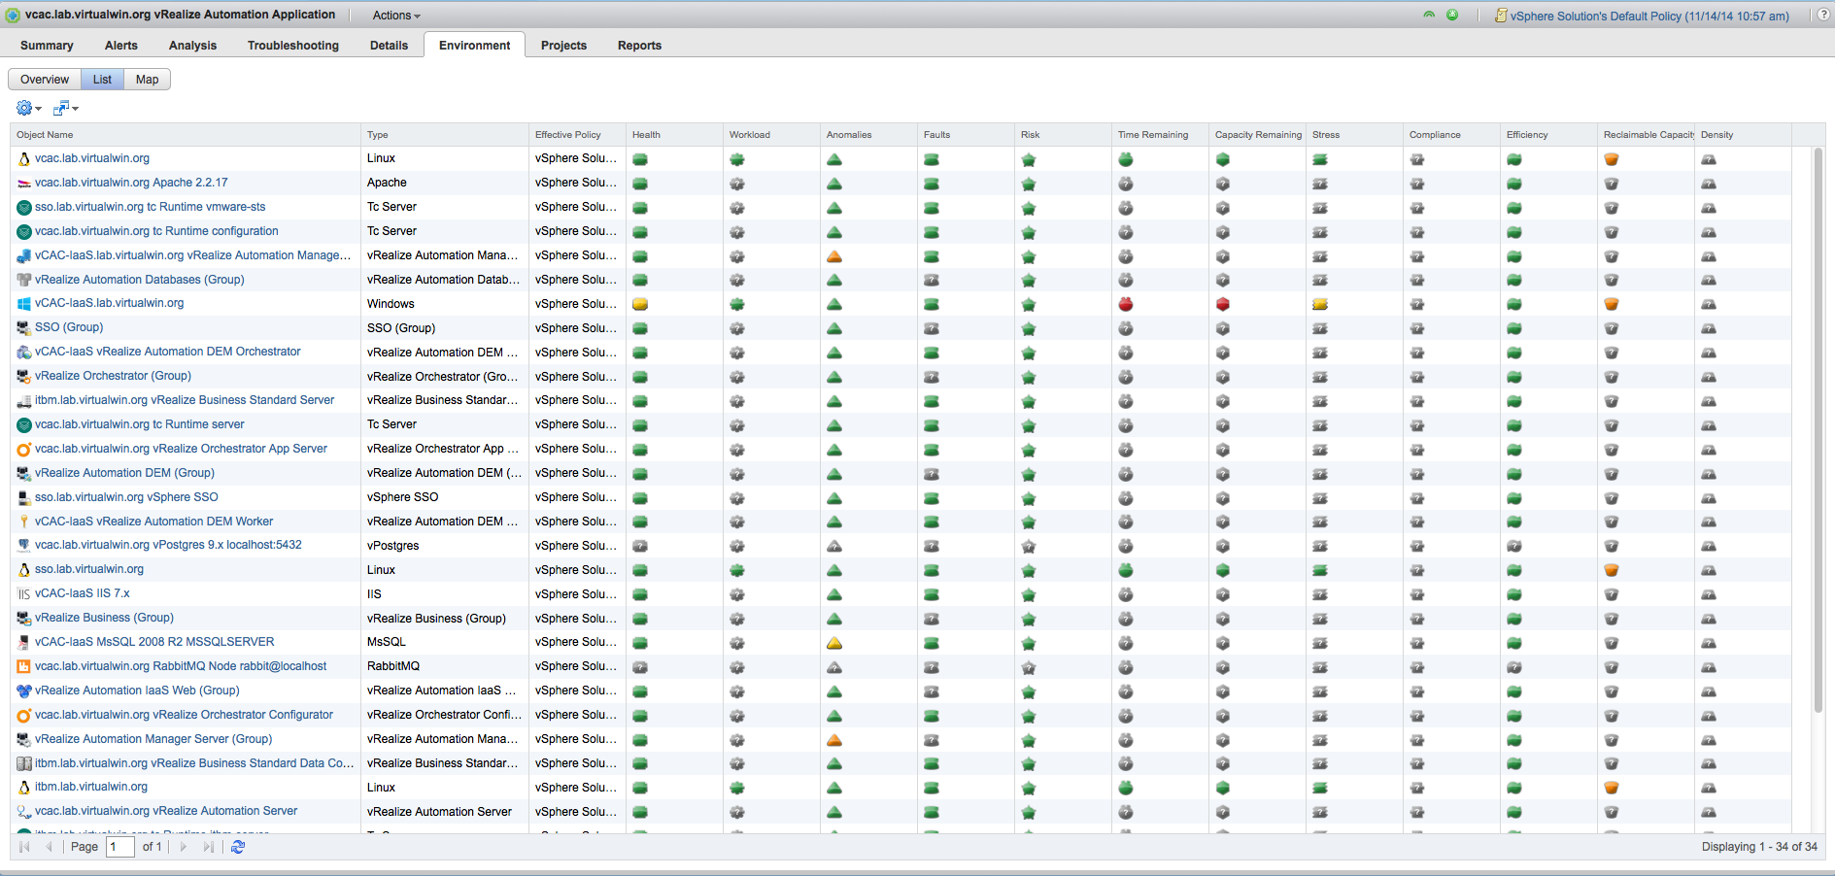This screenshot has height=876, width=1835.
Task: Switch to Map view
Action: [x=148, y=80]
